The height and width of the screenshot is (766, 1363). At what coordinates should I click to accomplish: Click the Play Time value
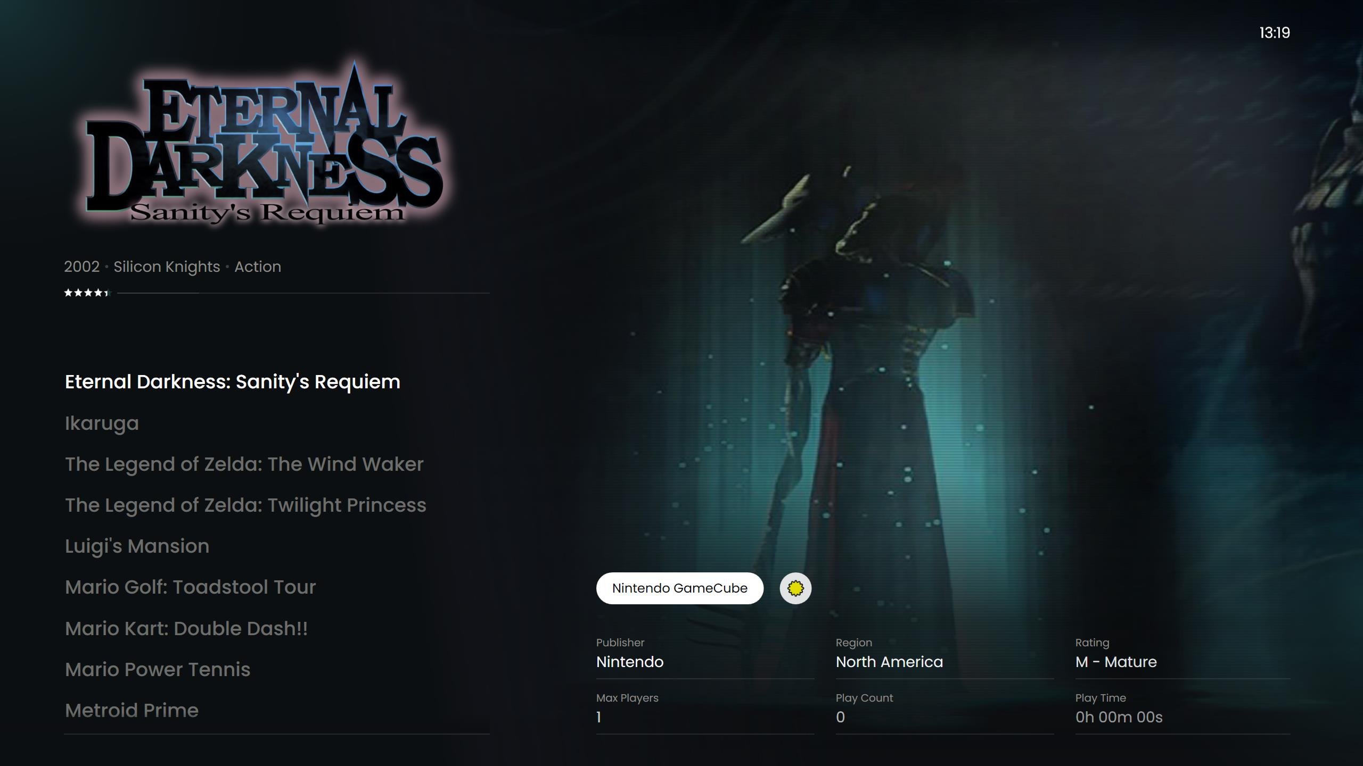pyautogui.click(x=1119, y=717)
